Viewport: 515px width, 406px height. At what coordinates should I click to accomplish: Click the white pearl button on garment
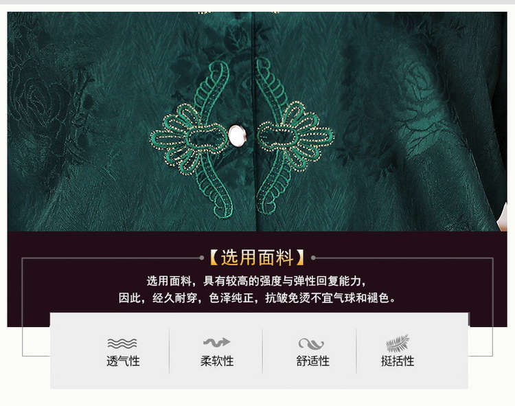[x=237, y=136]
